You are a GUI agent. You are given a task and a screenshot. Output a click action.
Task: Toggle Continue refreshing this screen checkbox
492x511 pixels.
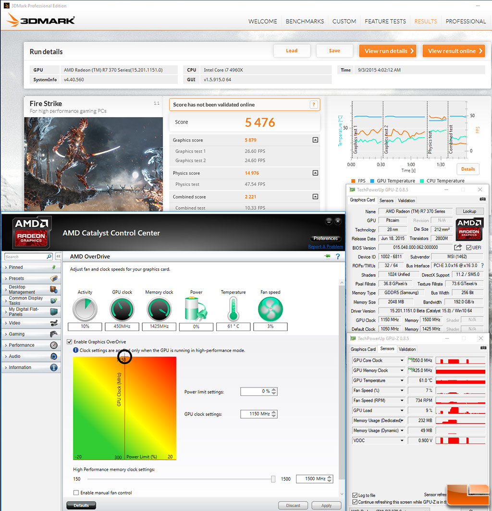355,502
